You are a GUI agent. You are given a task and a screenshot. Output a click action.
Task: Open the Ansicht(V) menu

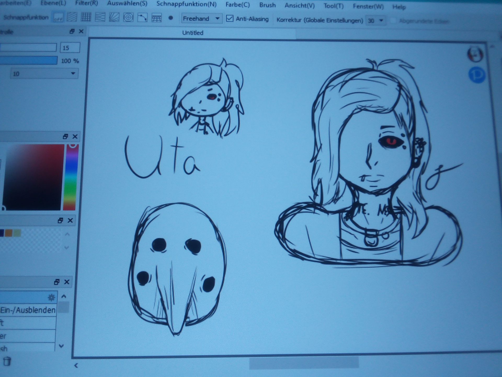[x=300, y=5]
